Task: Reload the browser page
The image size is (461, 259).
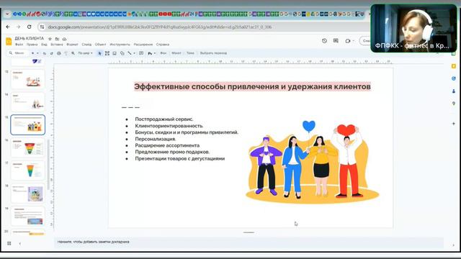Action: tap(29, 27)
